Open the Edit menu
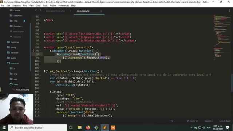Screen dimensions: 233x131 point(8,6)
